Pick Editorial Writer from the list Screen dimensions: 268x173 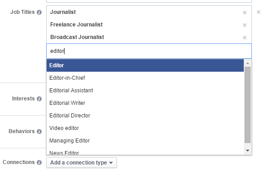[145, 103]
